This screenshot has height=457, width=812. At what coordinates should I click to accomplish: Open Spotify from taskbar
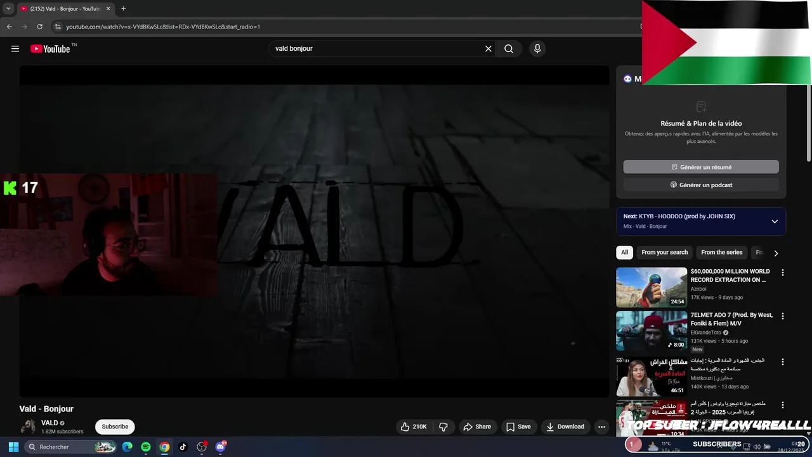coord(146,447)
